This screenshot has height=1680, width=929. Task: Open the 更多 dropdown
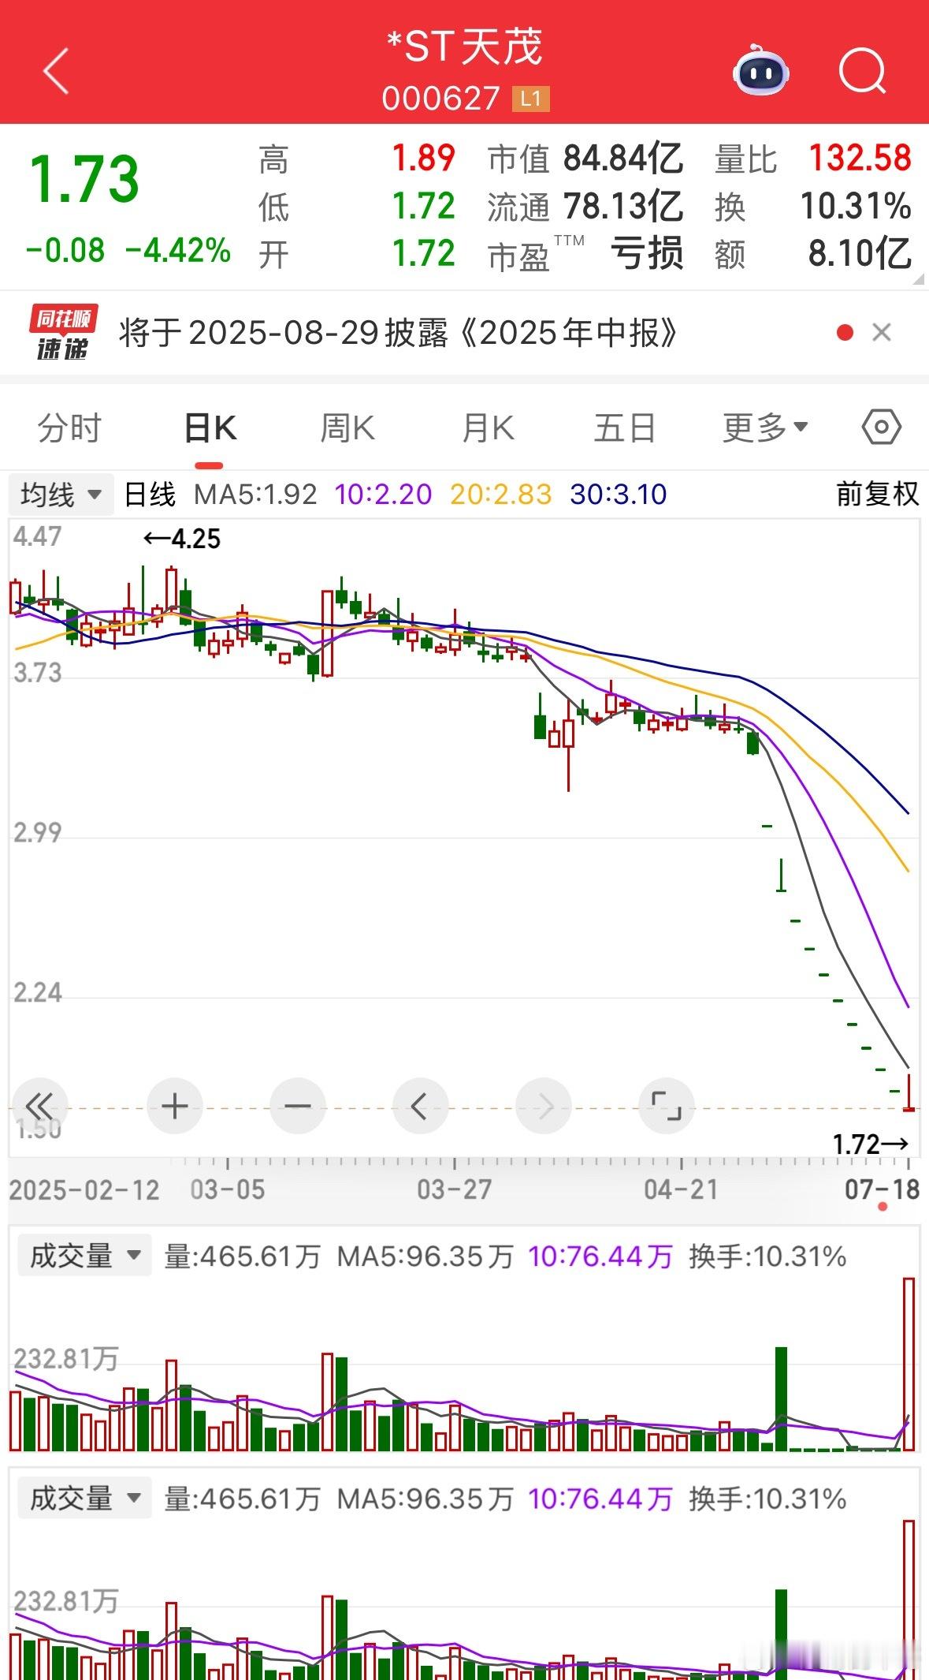(765, 428)
